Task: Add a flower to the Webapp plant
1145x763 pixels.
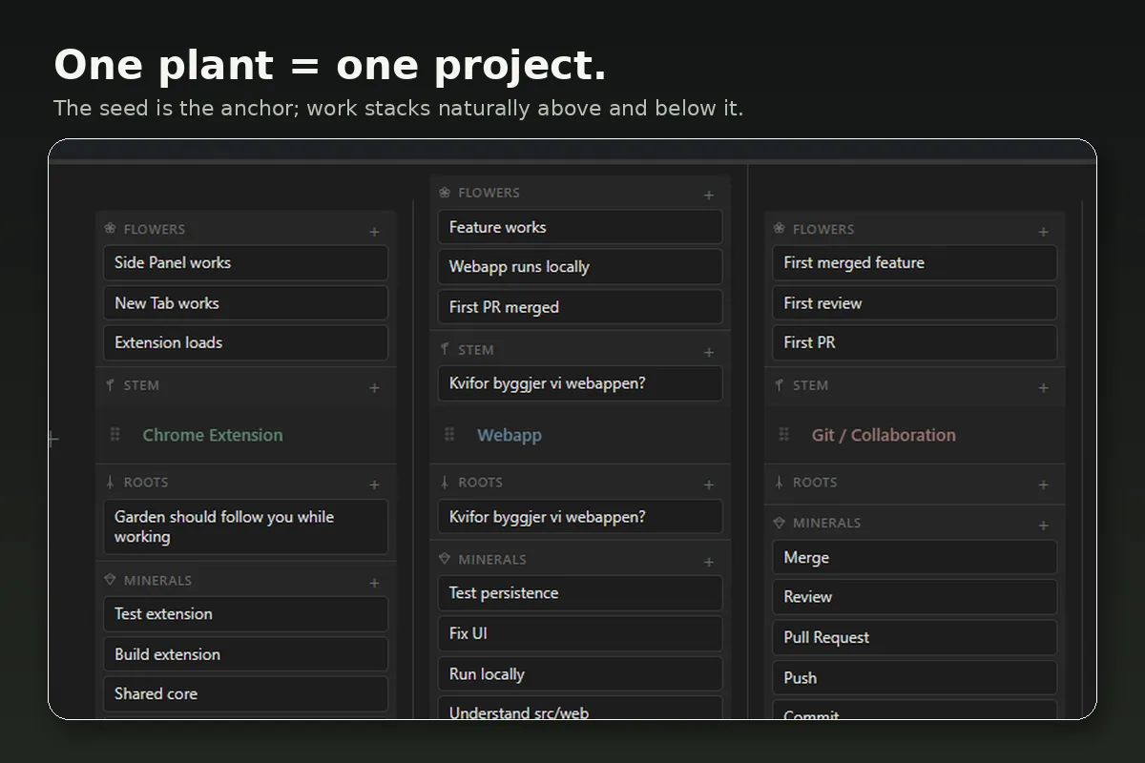Action: [709, 196]
